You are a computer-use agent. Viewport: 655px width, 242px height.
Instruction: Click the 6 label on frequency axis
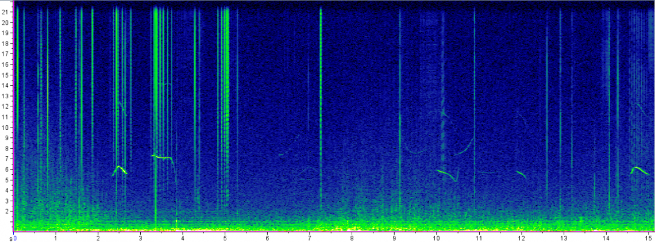coord(7,169)
